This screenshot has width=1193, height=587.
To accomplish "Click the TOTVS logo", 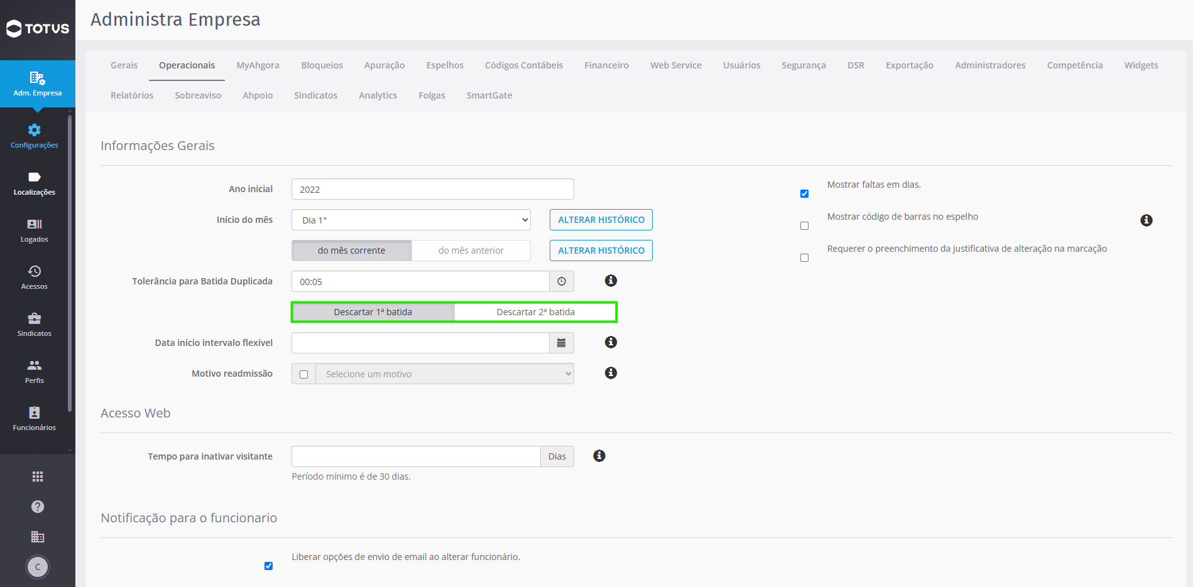I will click(38, 28).
